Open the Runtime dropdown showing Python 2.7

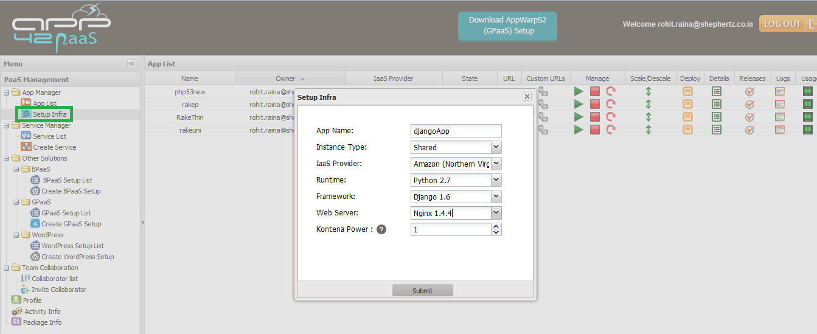(x=496, y=180)
